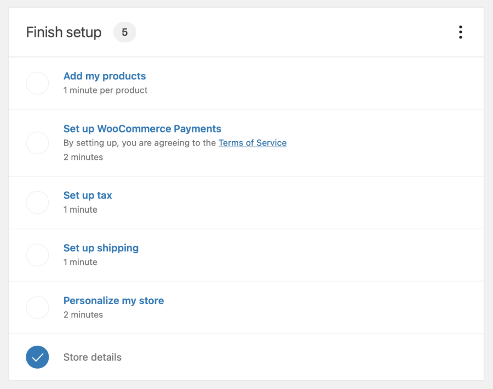This screenshot has height=389, width=493.
Task: Open the three-dot dropdown in the header
Action: pos(461,32)
